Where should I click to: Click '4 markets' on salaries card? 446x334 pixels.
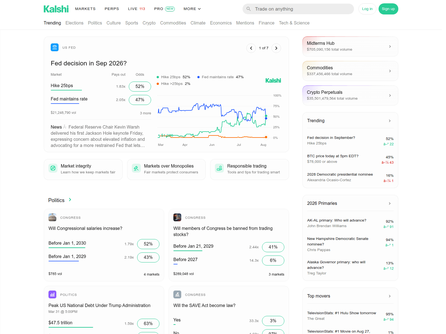click(152, 274)
